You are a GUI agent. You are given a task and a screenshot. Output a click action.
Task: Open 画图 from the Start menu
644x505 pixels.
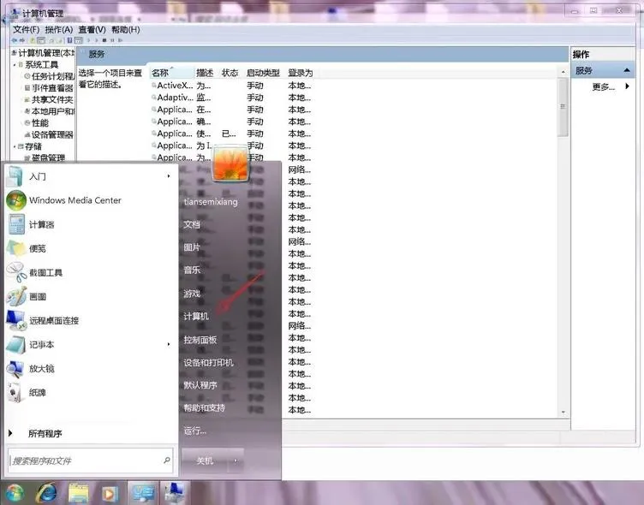click(91, 296)
